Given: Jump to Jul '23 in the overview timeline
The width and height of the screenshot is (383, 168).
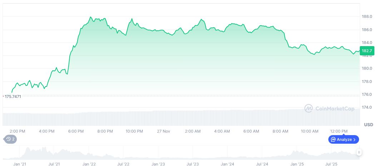Looking at the screenshot, I should click(193, 164).
